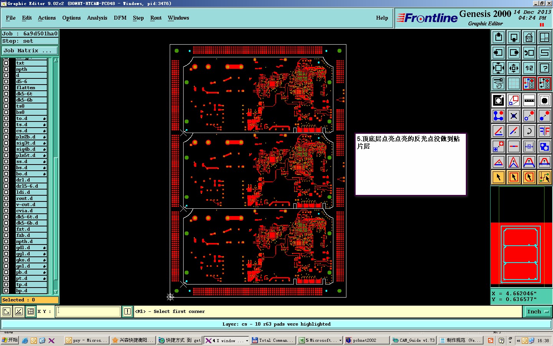The width and height of the screenshot is (553, 346).
Task: Click the diagonal arrow box icon beside X Y
Action: (x=7, y=311)
